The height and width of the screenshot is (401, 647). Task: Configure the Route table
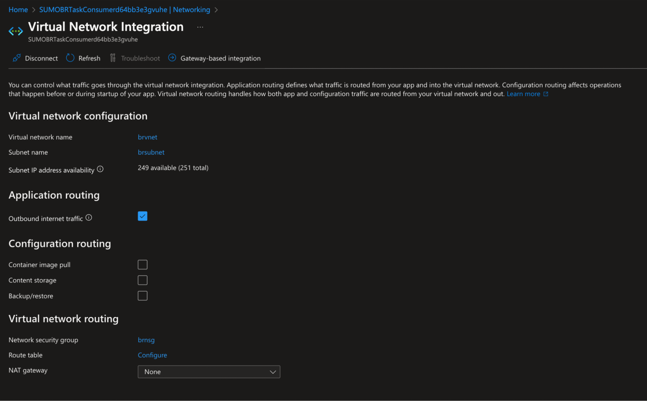point(152,355)
